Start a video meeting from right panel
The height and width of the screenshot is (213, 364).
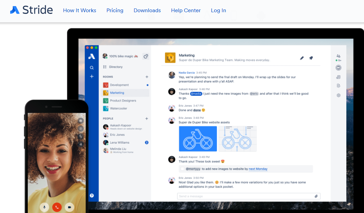click(339, 68)
